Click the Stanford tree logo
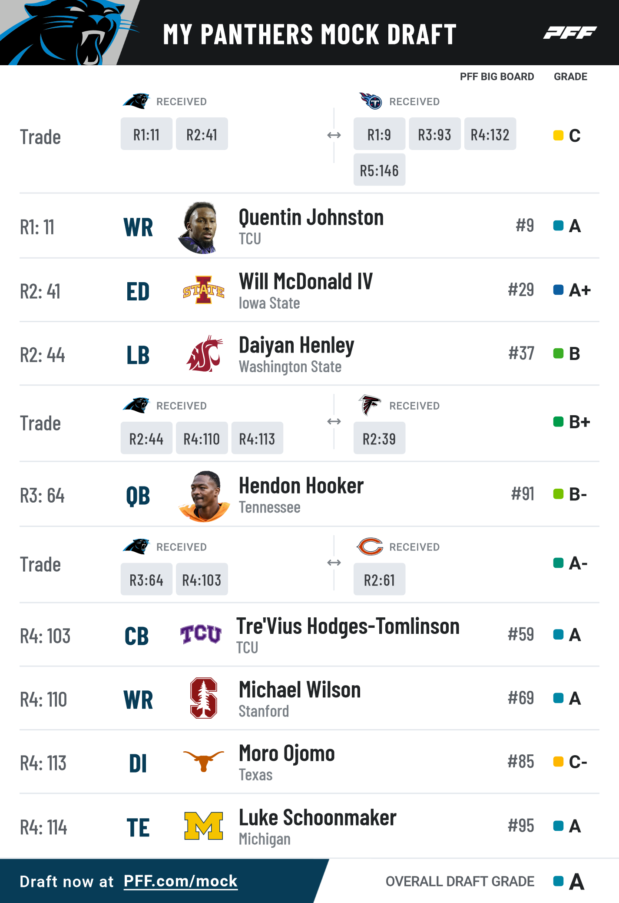The height and width of the screenshot is (903, 619). (203, 698)
